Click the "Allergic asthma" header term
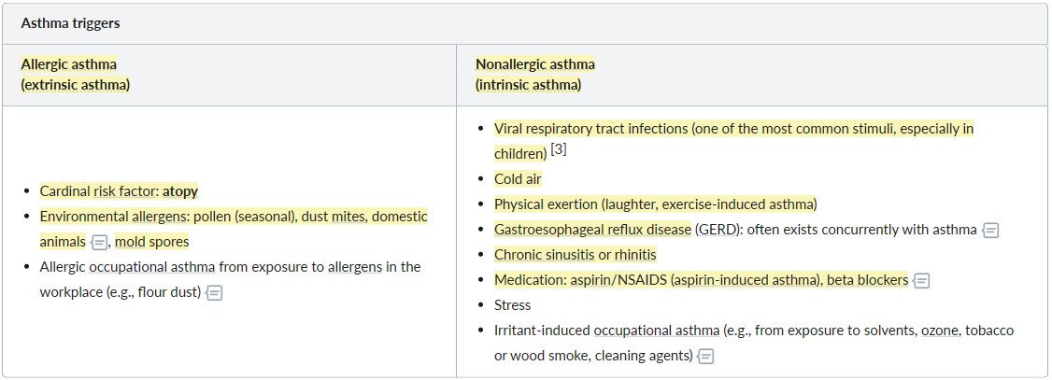Screen dimensions: 1052x380 click(x=68, y=64)
